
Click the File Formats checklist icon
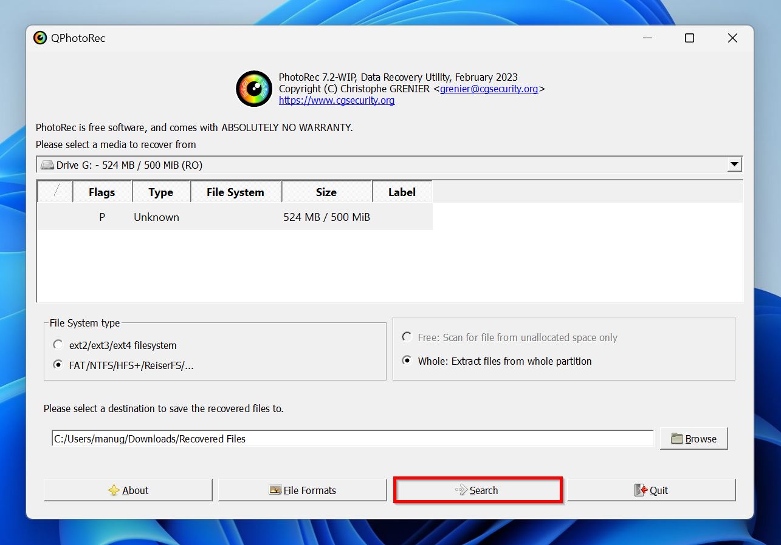click(275, 490)
